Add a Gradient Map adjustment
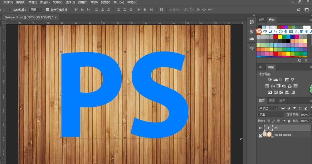The width and height of the screenshot is (312, 164). [293, 92]
